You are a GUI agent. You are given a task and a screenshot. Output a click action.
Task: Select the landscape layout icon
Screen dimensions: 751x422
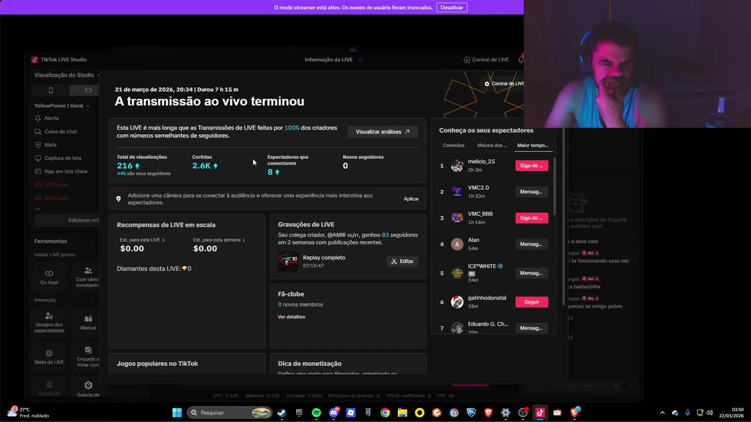tap(88, 90)
